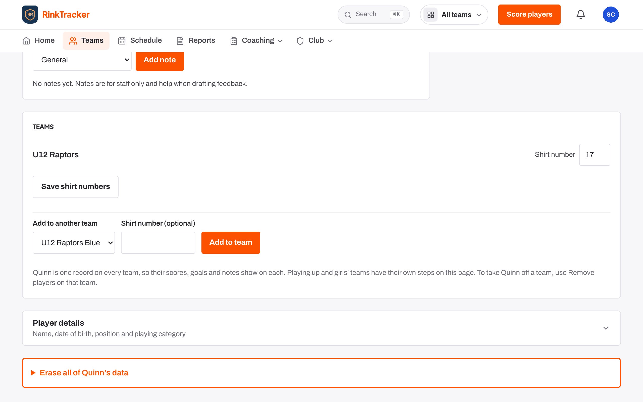Click the RinkTracker brand name
This screenshot has width=643, height=402.
(66, 15)
